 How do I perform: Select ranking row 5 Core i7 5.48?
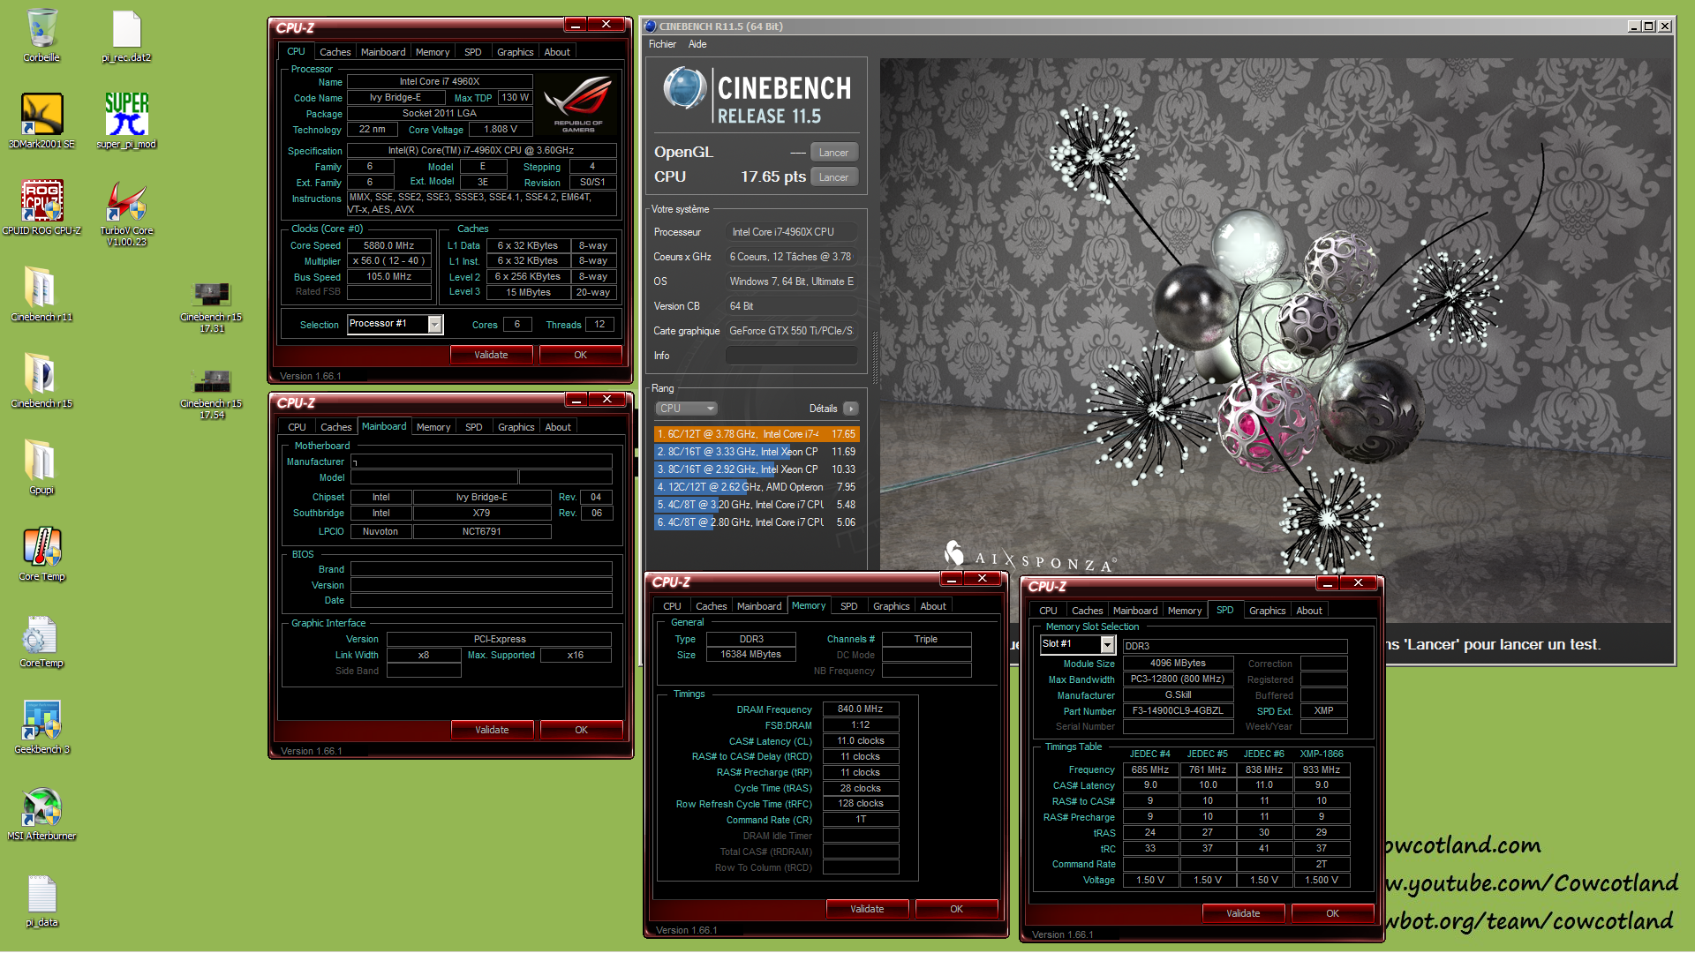point(757,505)
